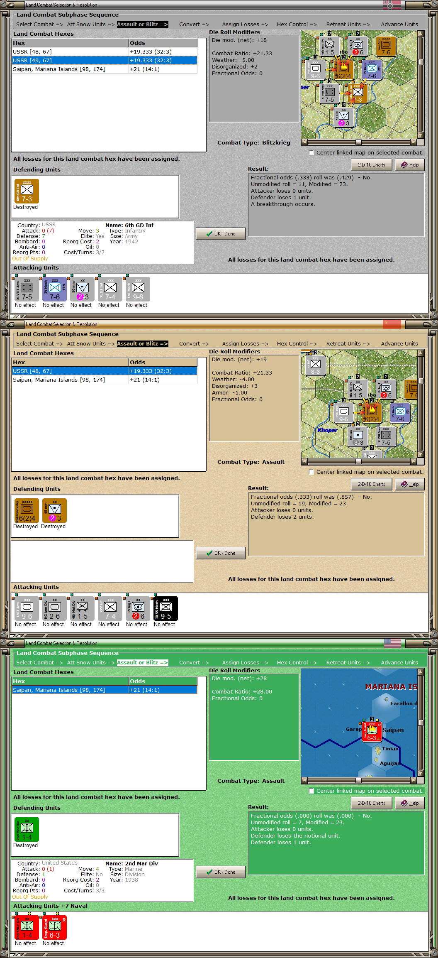Select 'Hex Control =>' step in top window
The width and height of the screenshot is (438, 958).
point(297,25)
